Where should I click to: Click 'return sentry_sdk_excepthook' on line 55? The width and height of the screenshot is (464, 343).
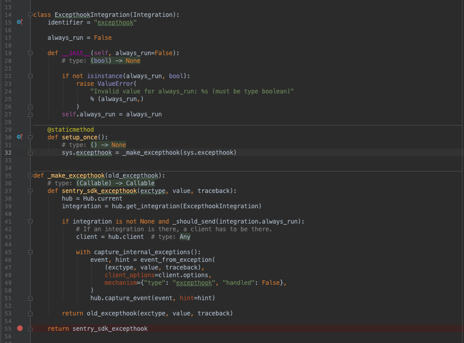tap(97, 329)
